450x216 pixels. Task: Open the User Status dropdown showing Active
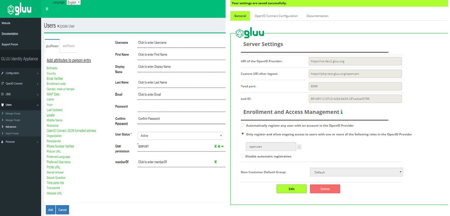tap(180, 136)
